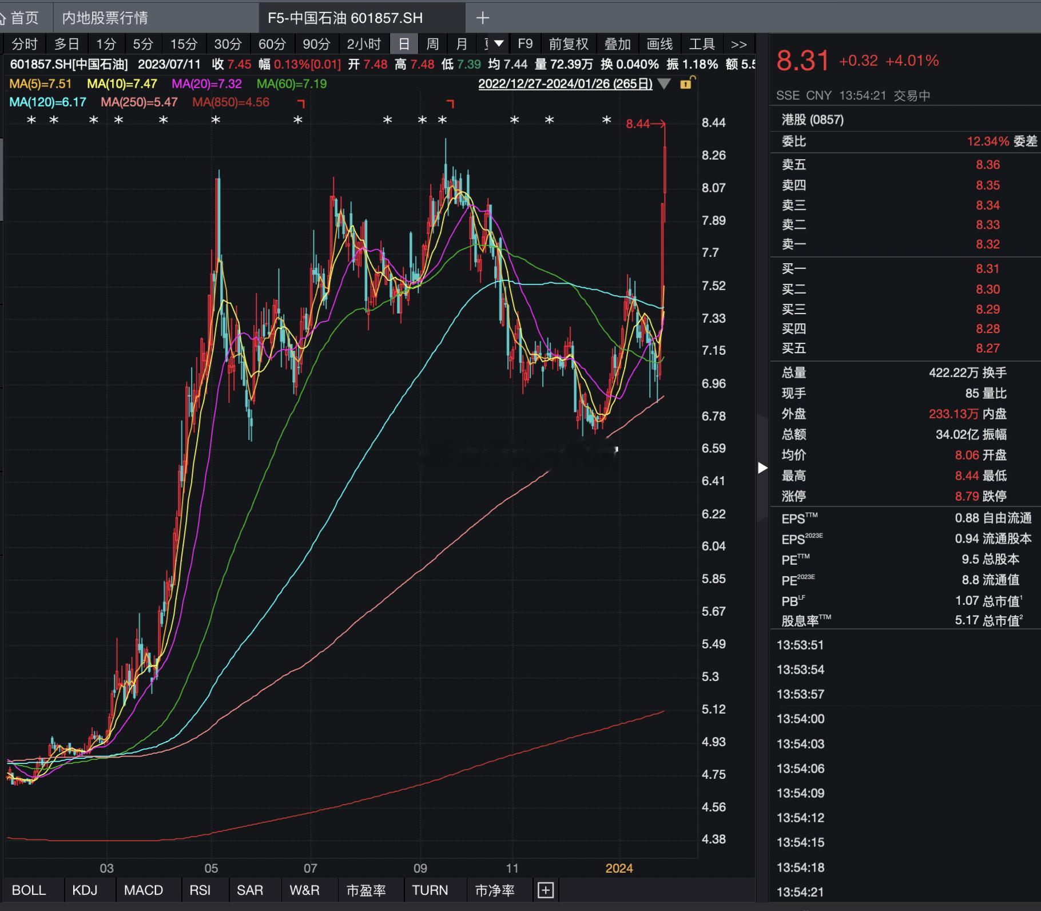Click MA(60)=7.19 legend label

pyautogui.click(x=292, y=84)
